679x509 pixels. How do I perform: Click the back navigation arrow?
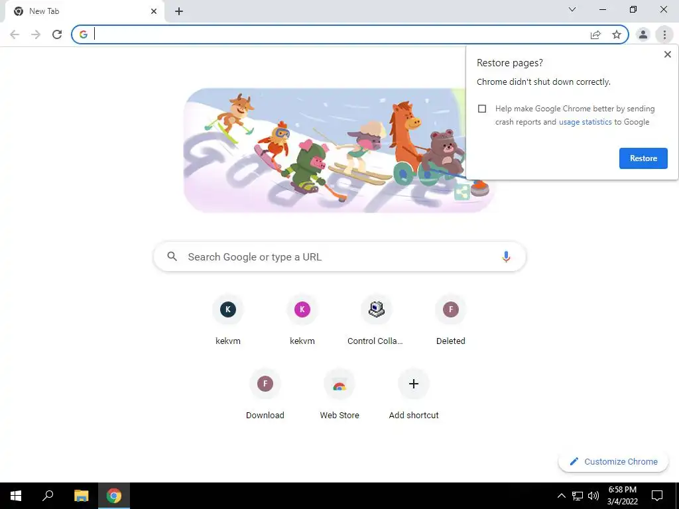coord(15,34)
